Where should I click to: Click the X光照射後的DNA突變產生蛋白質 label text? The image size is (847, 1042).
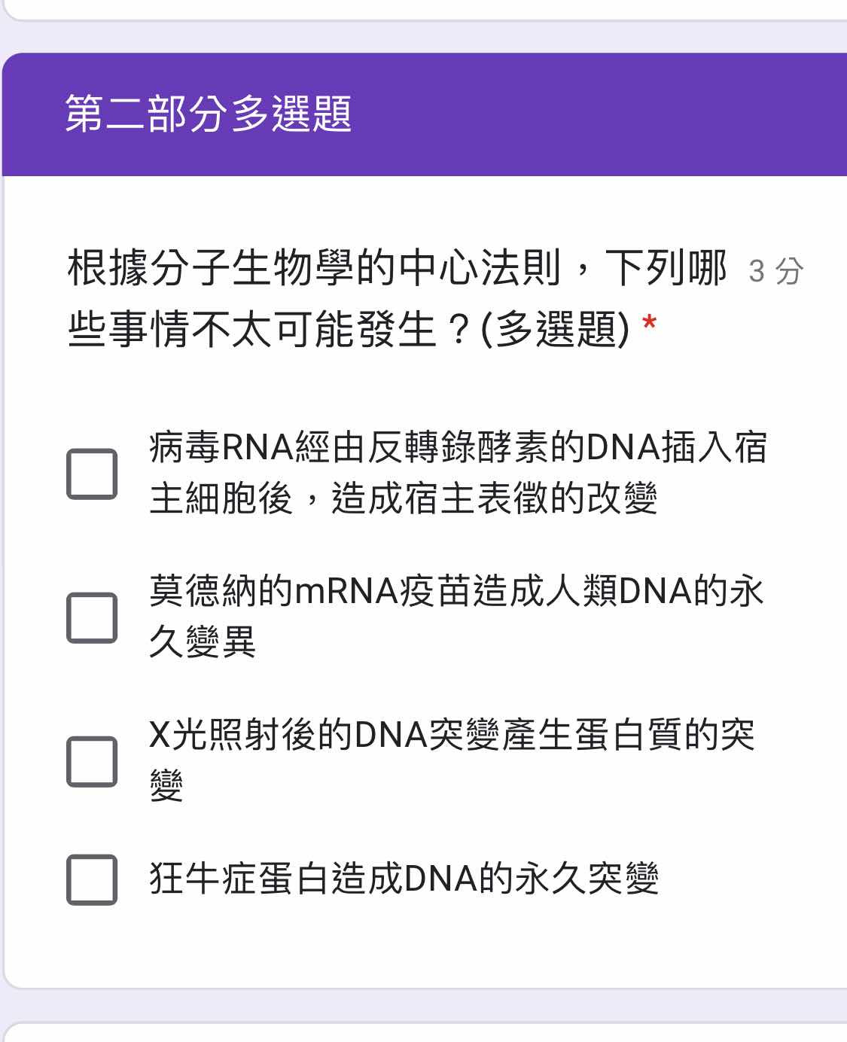tap(452, 760)
